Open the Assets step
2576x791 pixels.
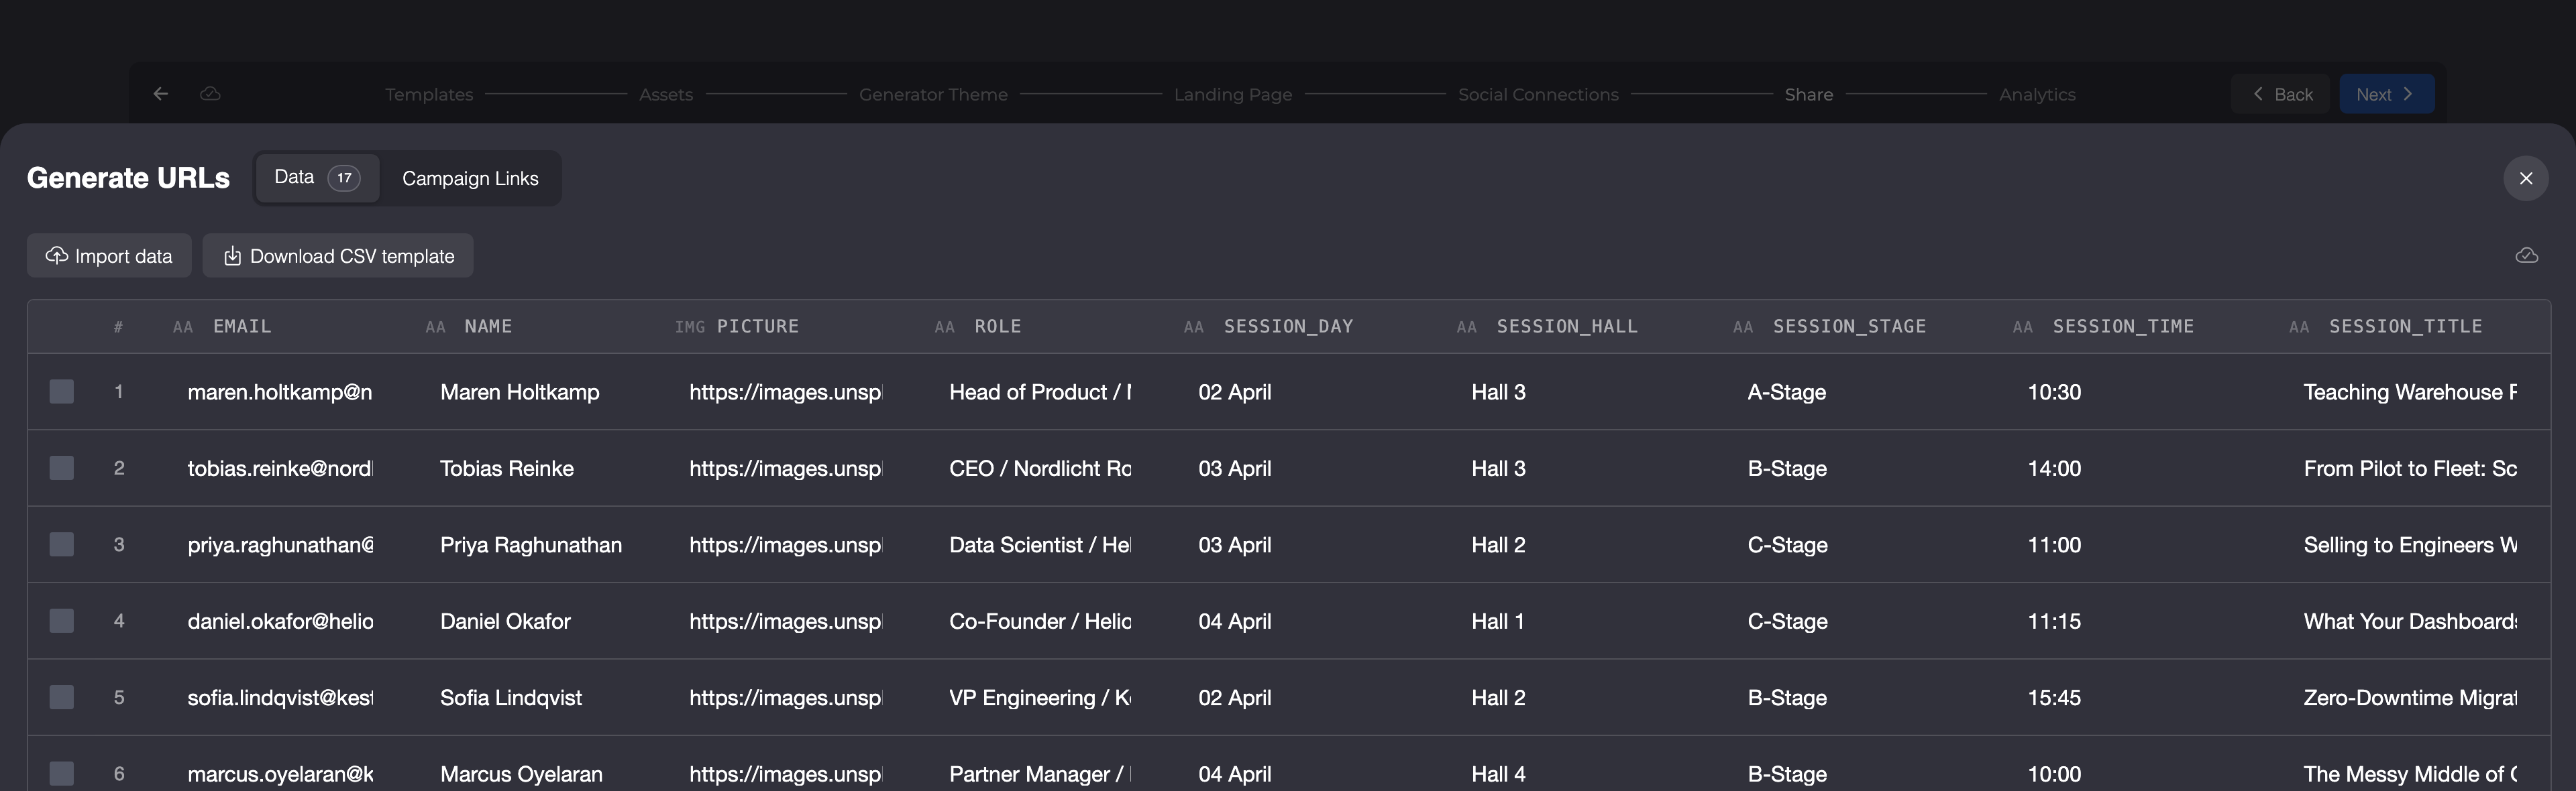[x=666, y=95]
